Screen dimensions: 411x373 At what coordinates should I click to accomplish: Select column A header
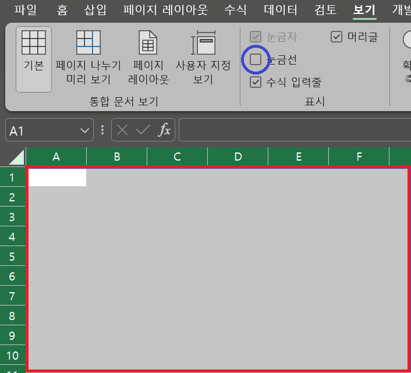56,157
